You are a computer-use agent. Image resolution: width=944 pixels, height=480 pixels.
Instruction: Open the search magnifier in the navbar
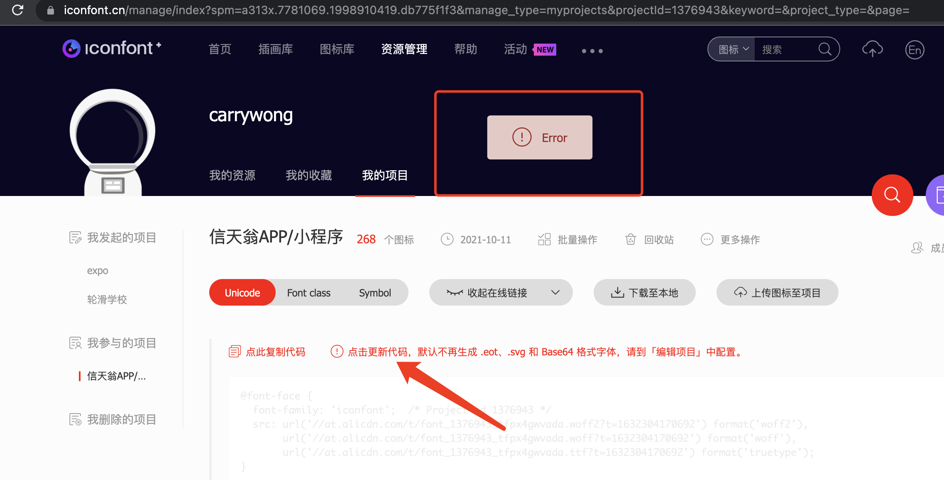pos(825,49)
